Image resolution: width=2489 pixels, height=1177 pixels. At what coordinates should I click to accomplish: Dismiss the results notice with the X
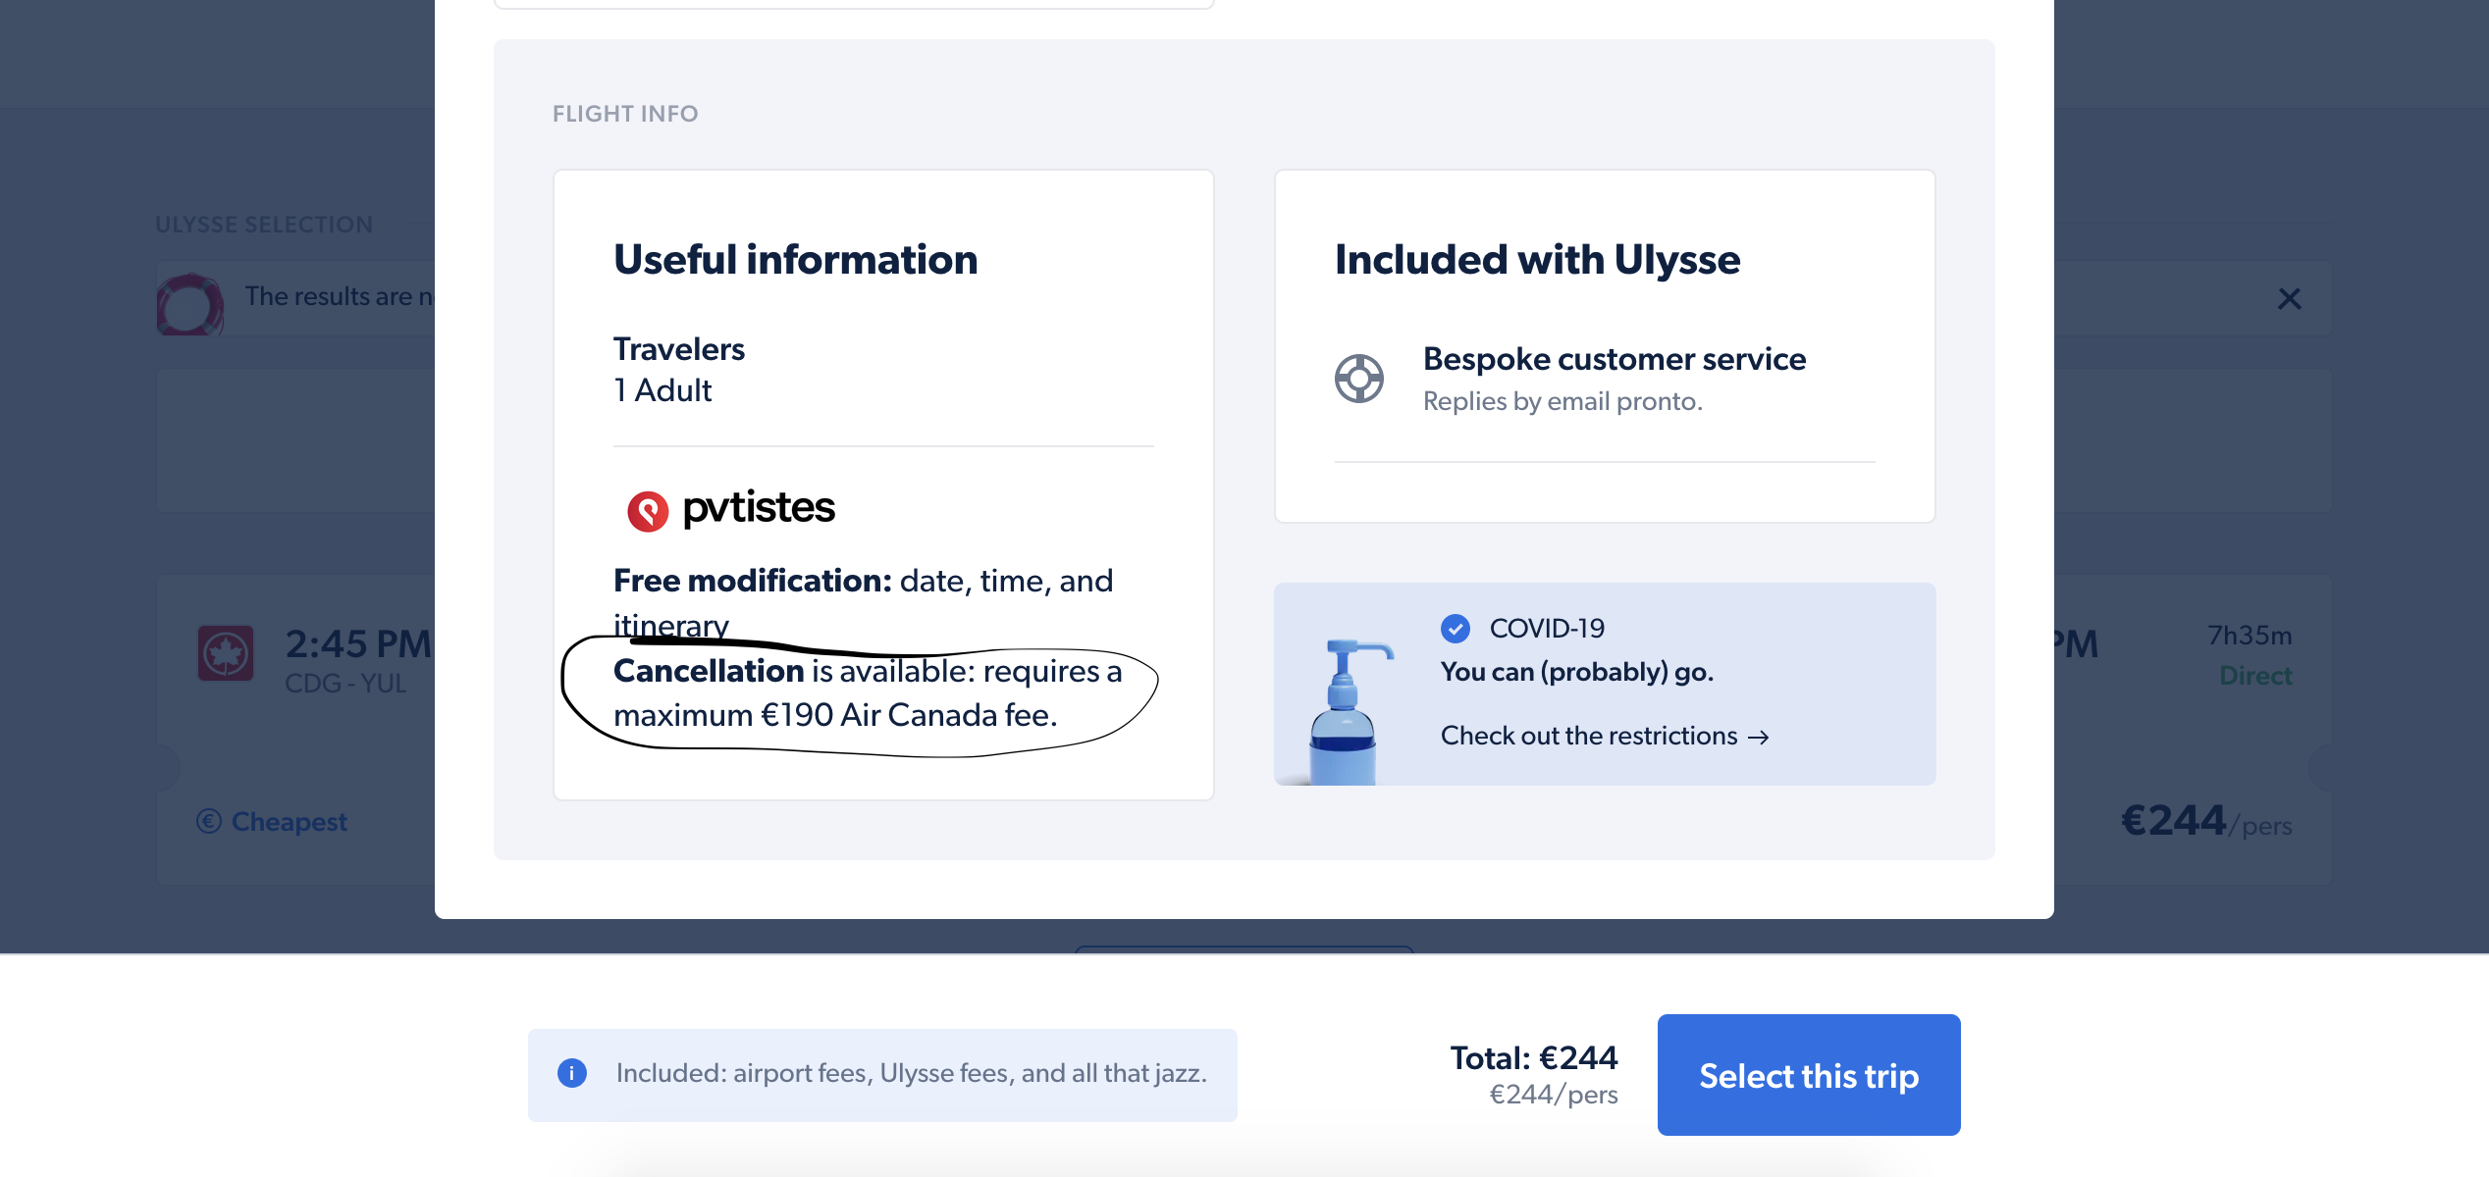2289,298
